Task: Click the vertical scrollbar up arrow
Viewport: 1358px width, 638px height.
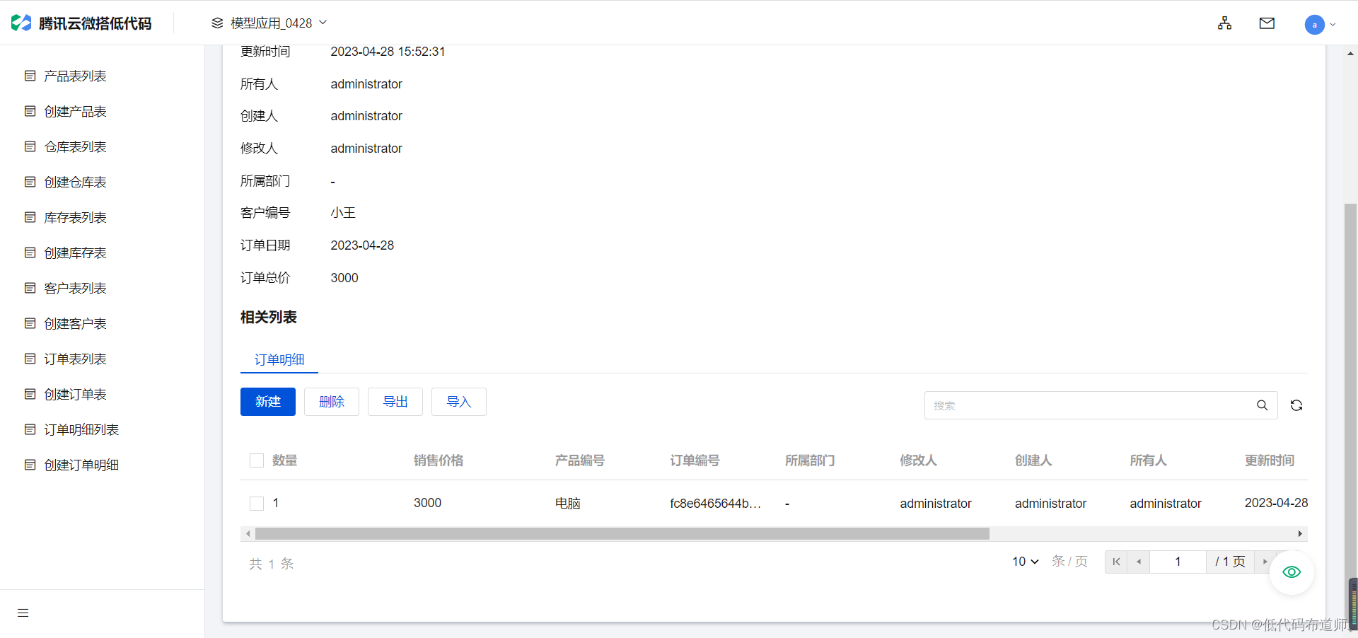Action: pyautogui.click(x=1350, y=53)
